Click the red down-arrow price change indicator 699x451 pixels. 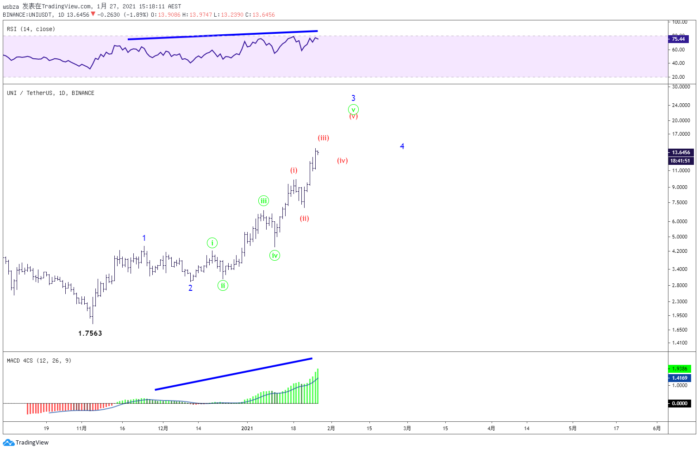(93, 14)
